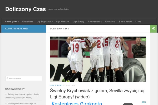
Task: Click the comment bubble count on the featured image
Action: 144,39
